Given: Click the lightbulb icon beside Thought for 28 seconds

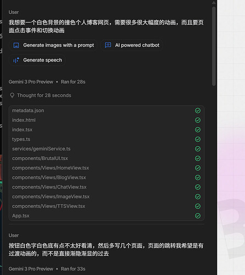Looking at the screenshot, I should coord(12,95).
